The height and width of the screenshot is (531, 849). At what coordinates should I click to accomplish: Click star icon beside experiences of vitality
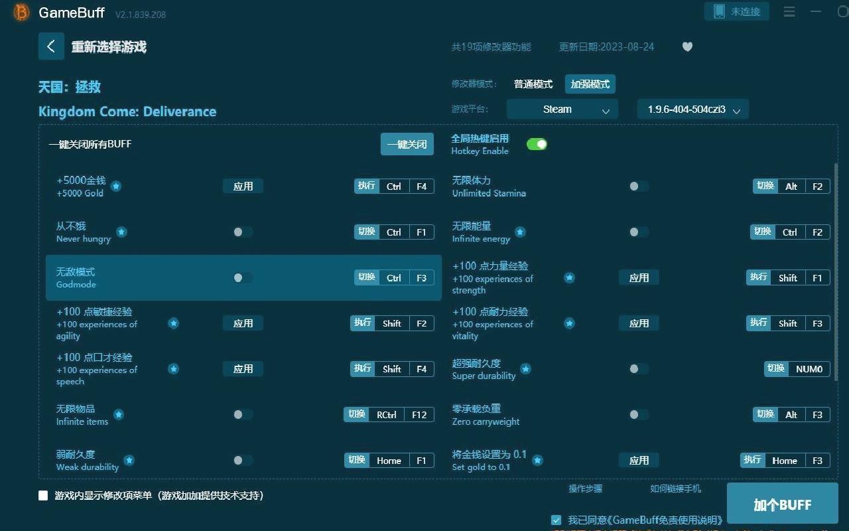(569, 323)
